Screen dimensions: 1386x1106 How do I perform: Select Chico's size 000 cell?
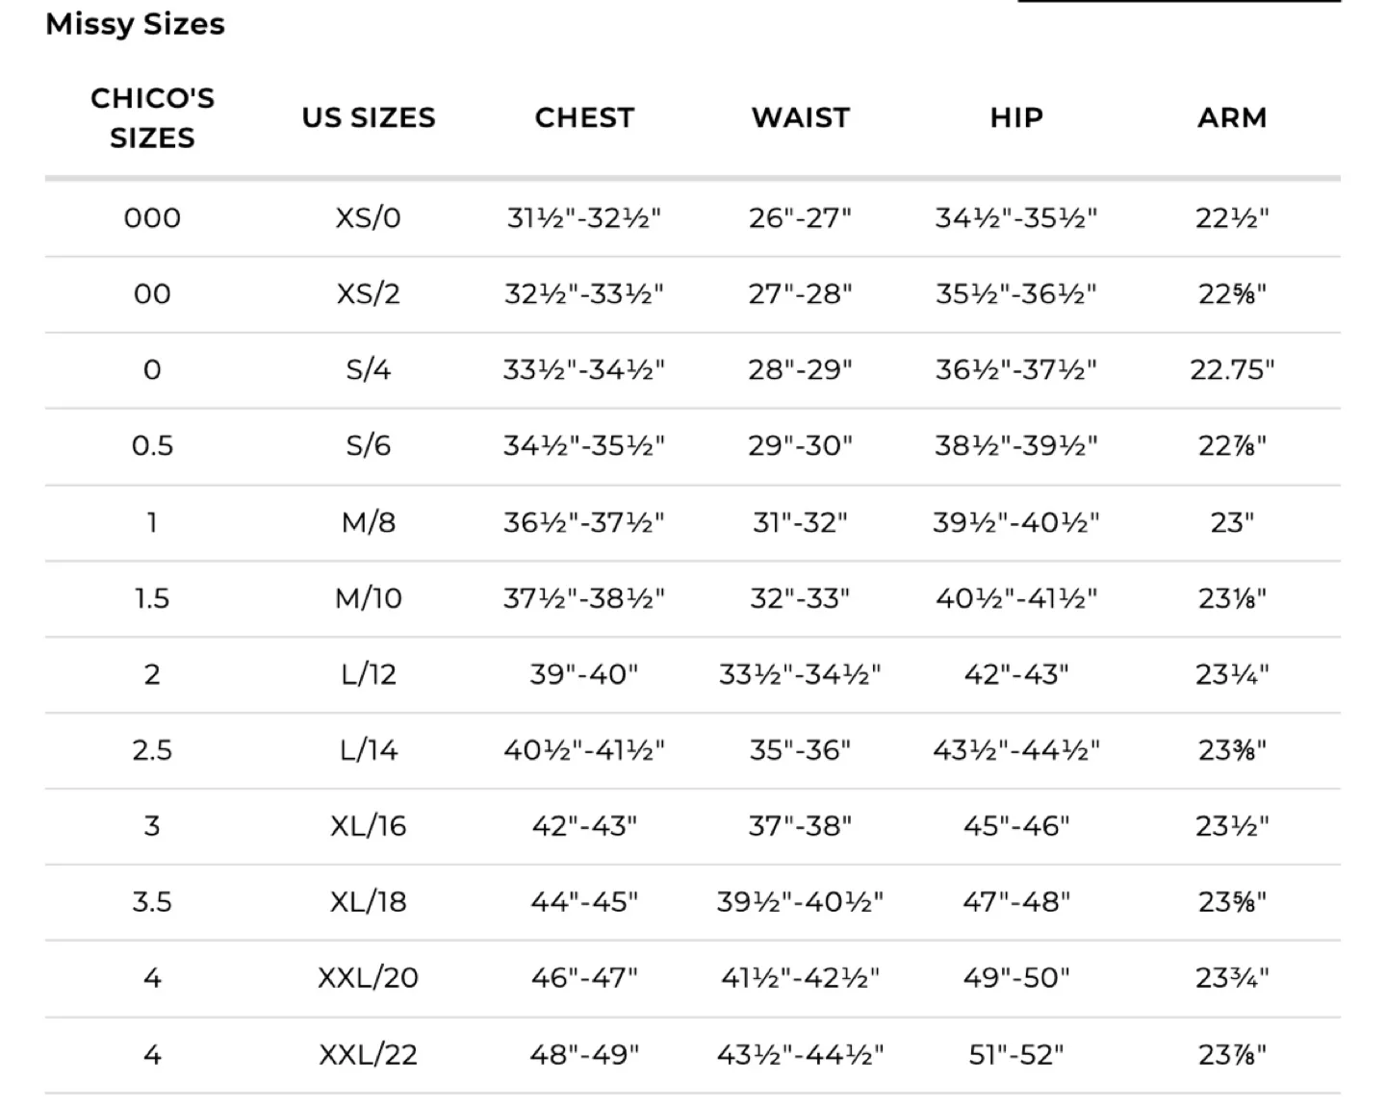tap(152, 217)
